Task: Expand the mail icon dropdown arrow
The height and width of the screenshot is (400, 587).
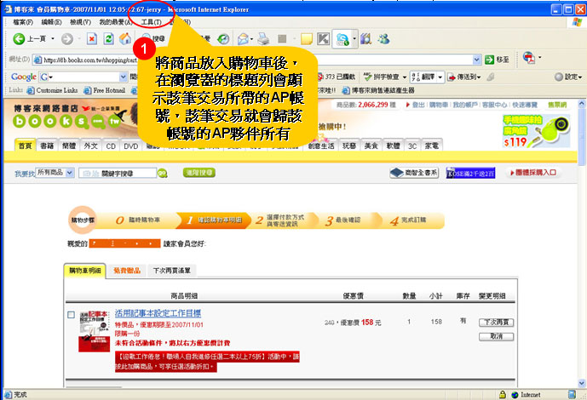Action: 251,39
